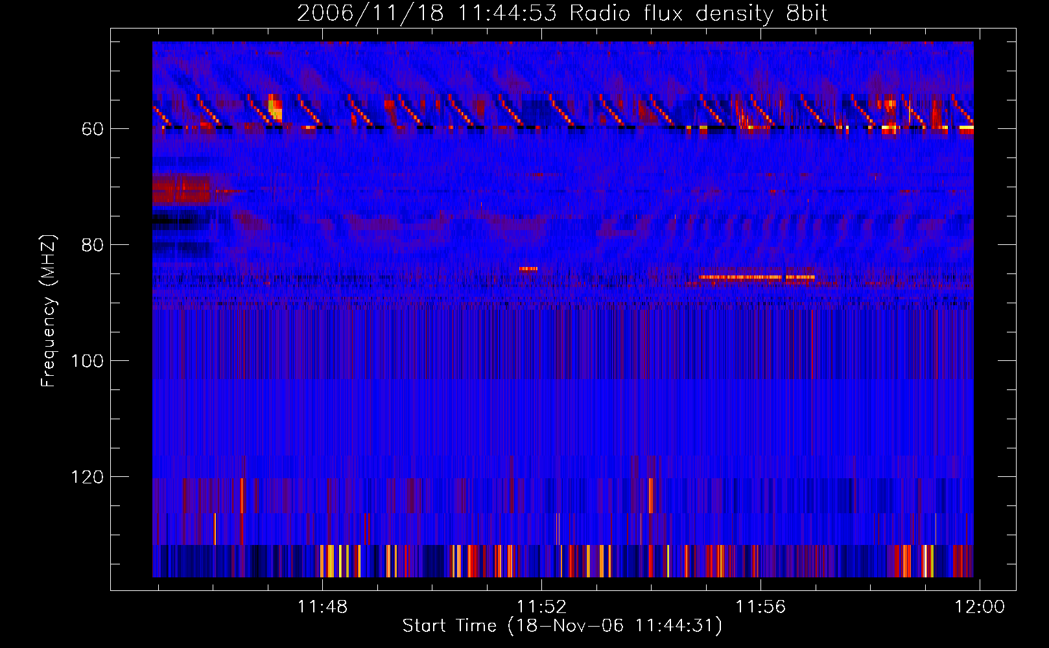Click the 12:00 time tick label
The height and width of the screenshot is (648, 1049).
click(979, 607)
